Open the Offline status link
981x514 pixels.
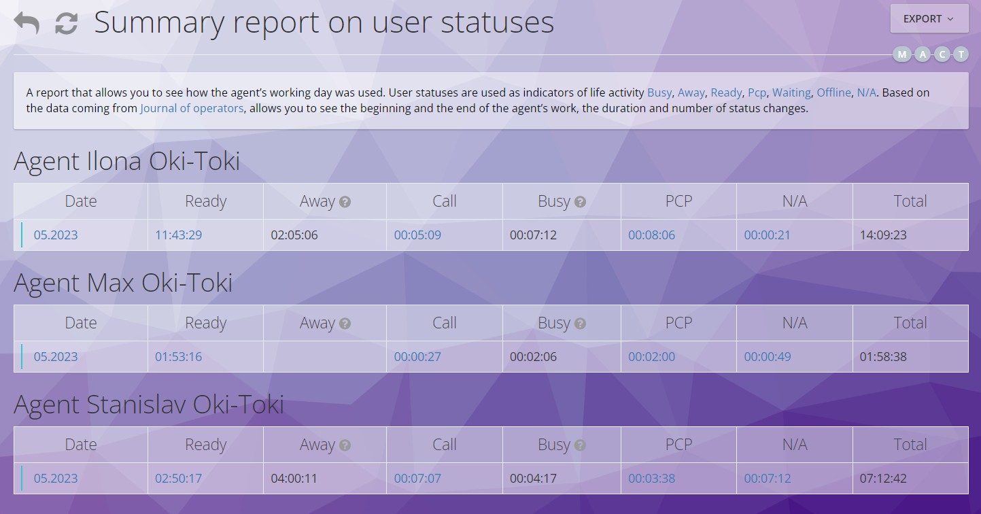pyautogui.click(x=834, y=92)
